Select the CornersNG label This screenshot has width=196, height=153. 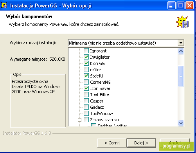(100, 82)
